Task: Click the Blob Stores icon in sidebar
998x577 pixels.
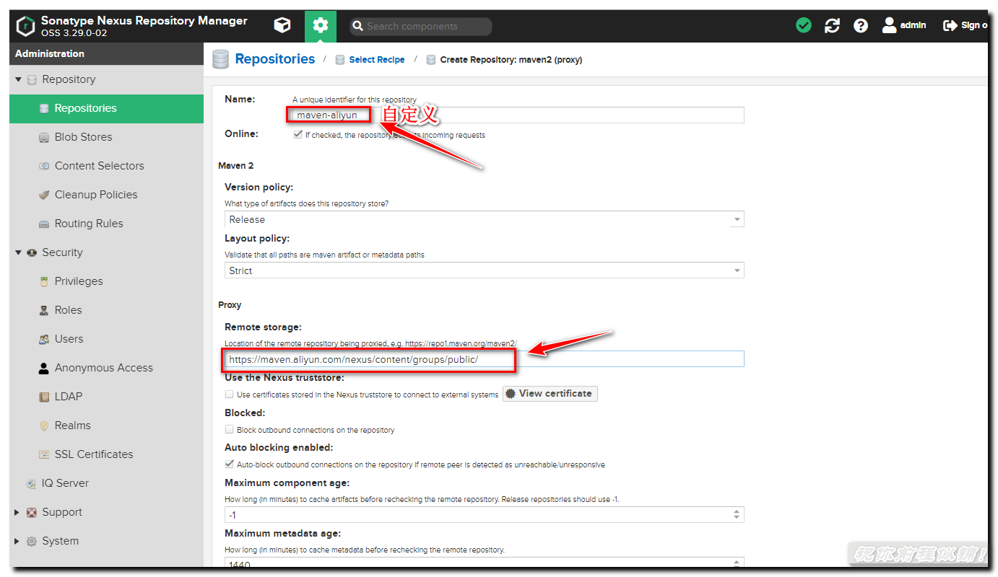Action: (x=43, y=137)
